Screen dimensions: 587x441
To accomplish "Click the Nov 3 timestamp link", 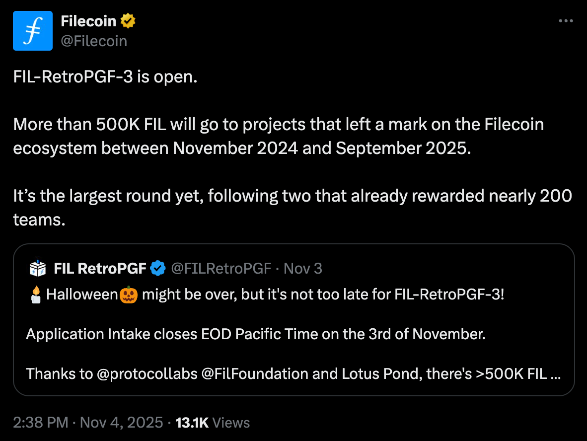I will coord(302,268).
